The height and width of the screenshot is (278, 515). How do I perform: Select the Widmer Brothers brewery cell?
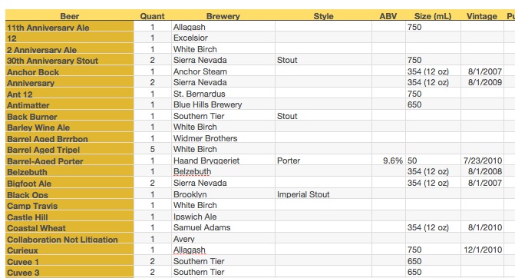(x=223, y=138)
